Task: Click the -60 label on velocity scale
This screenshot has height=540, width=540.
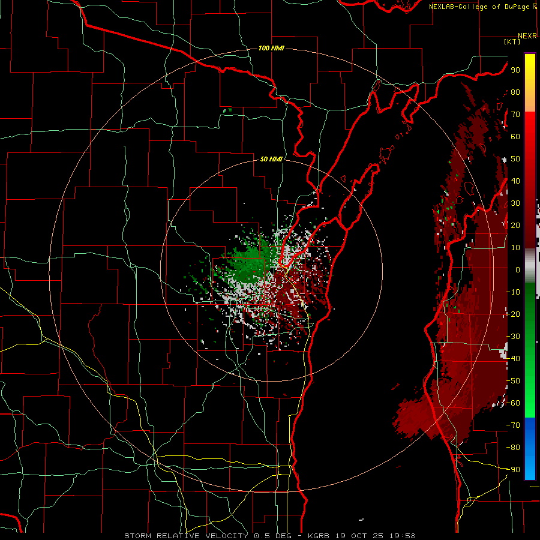Action: (513, 403)
